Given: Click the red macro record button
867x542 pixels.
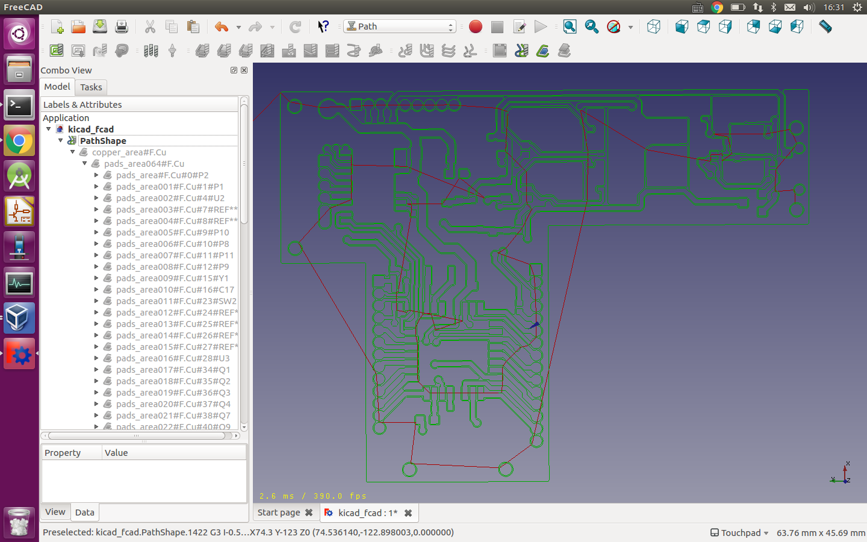Looking at the screenshot, I should pyautogui.click(x=476, y=26).
